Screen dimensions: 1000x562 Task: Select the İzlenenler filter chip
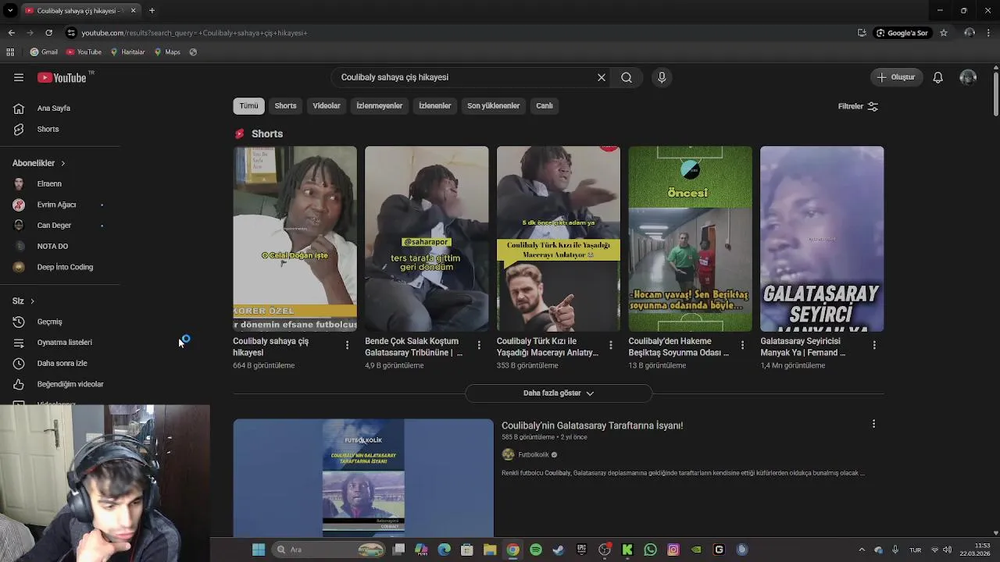434,106
